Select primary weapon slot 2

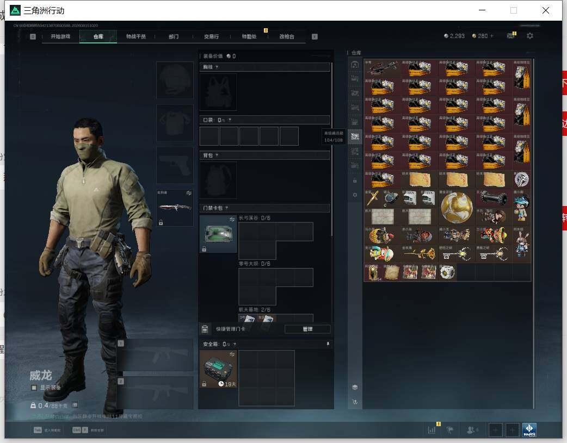coord(155,393)
